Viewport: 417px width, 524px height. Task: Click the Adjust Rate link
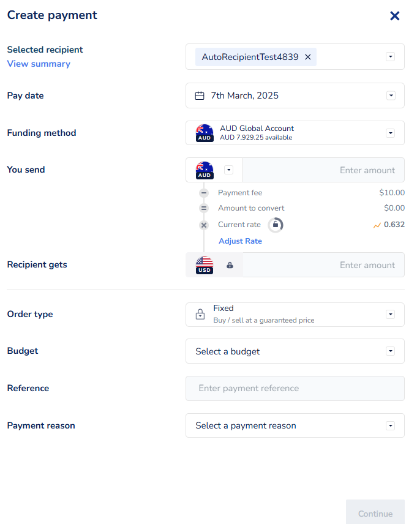click(240, 241)
